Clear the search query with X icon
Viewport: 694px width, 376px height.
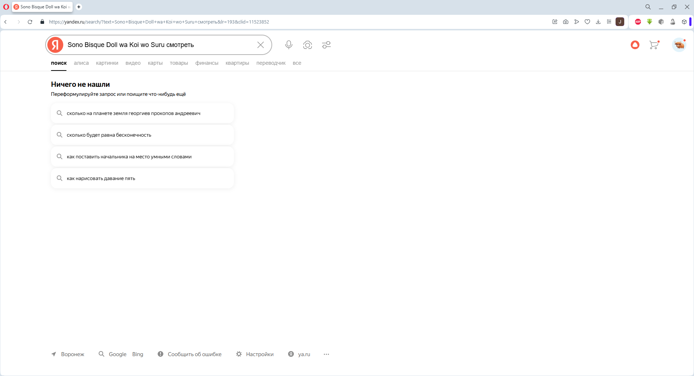pos(261,45)
